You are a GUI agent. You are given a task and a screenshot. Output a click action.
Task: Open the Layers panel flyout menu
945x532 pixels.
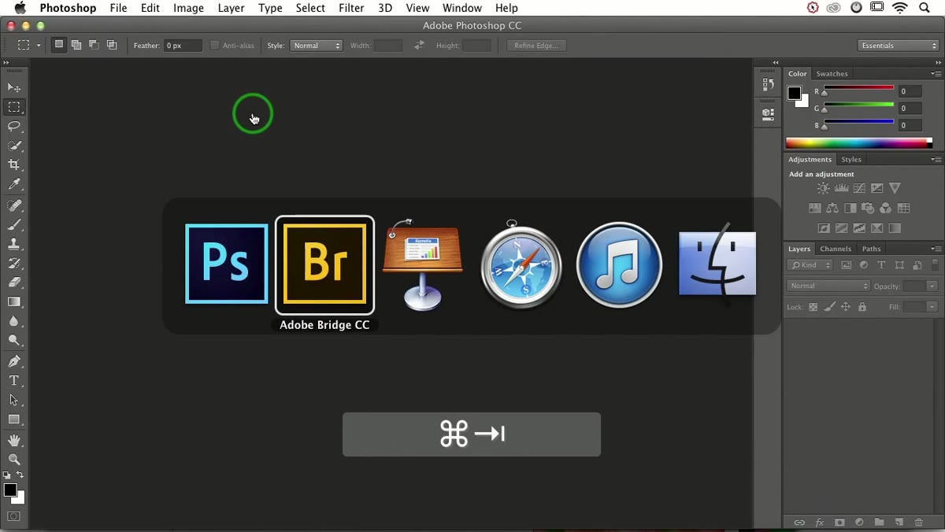coord(936,249)
